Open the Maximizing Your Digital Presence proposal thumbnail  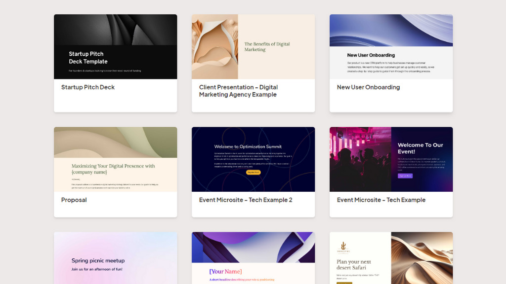116,159
